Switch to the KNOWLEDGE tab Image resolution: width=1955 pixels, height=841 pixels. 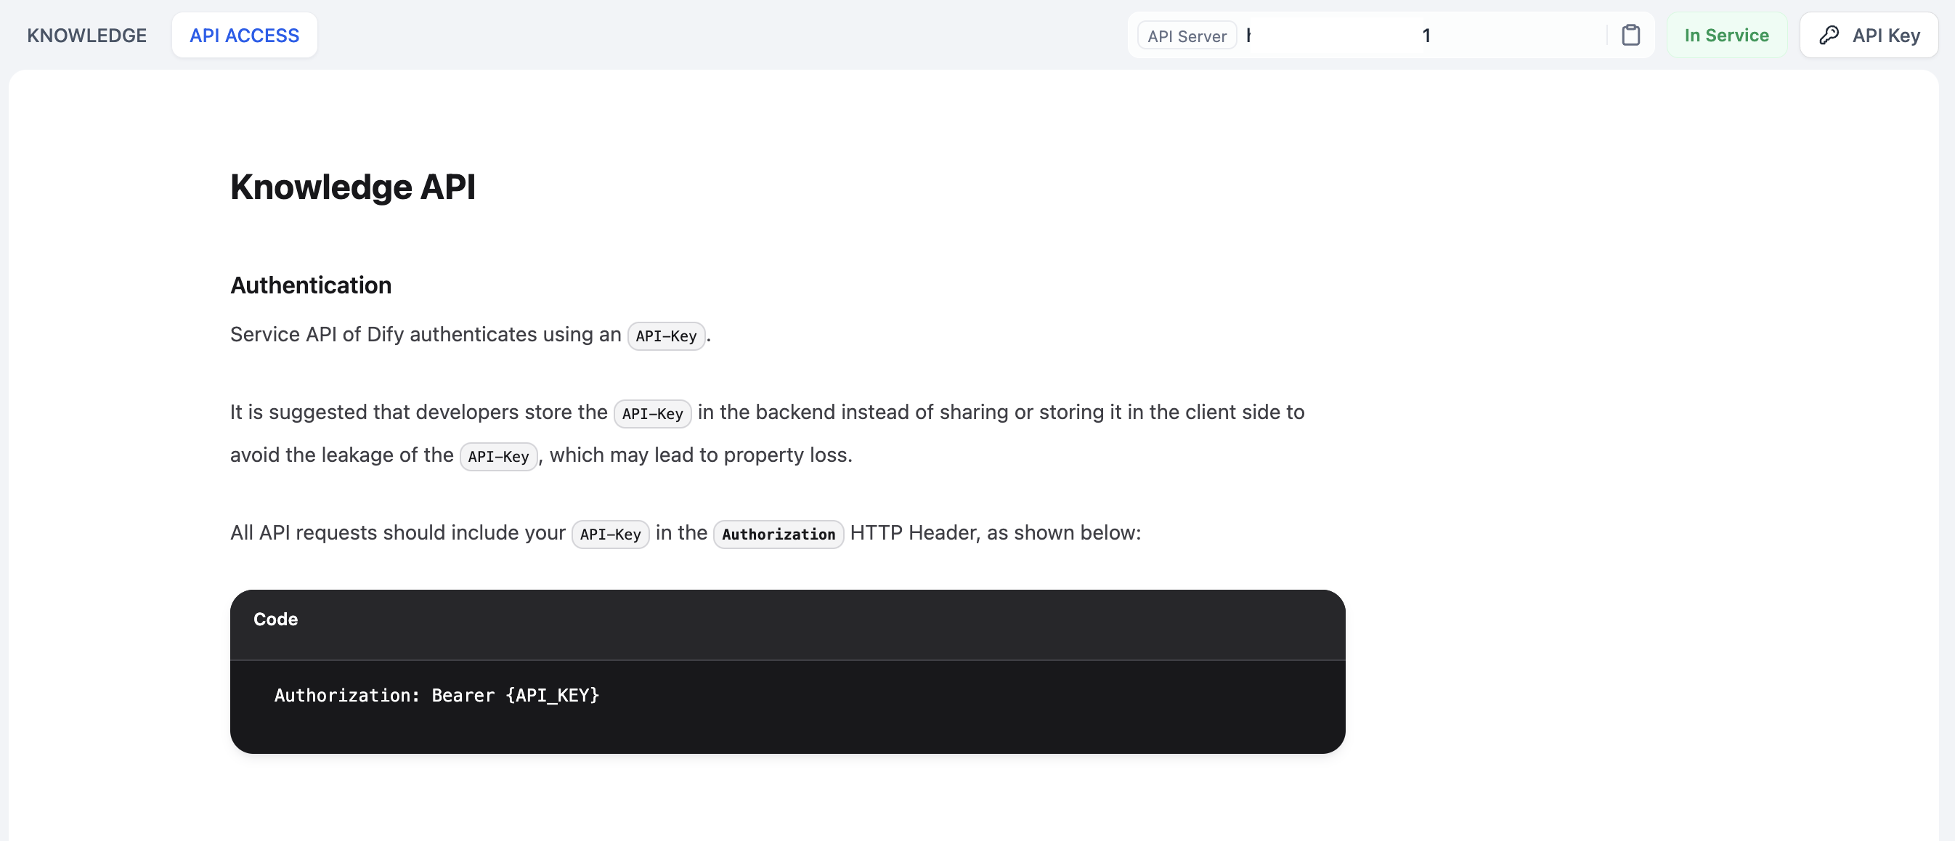click(86, 36)
